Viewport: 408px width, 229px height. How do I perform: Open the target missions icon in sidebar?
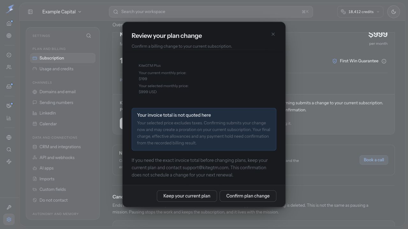(9, 36)
